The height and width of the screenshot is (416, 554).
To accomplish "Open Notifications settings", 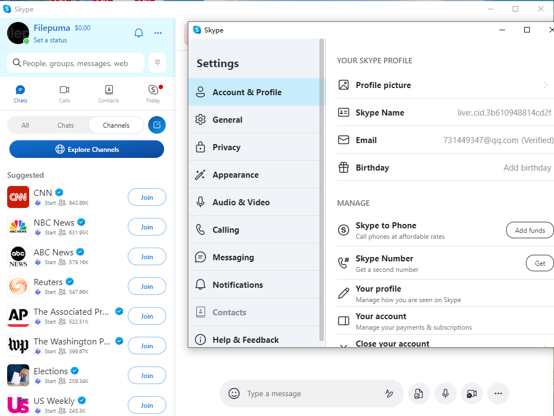I will [254, 285].
